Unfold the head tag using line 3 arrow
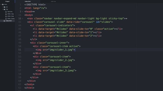Screen dimensions: 163x91 (x=23, y=12)
